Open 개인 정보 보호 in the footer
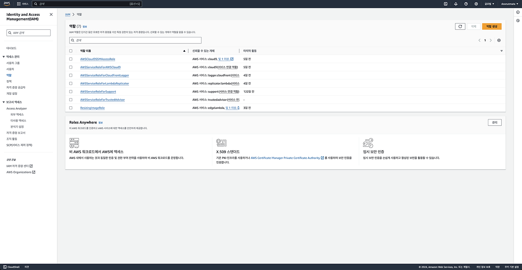 point(483,267)
